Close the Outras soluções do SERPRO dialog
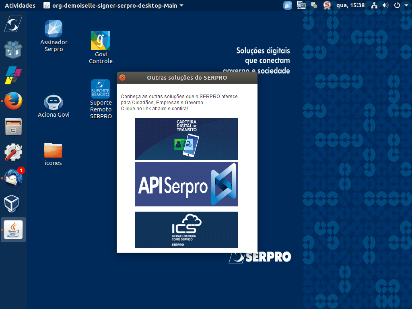412x309 pixels. tap(122, 78)
